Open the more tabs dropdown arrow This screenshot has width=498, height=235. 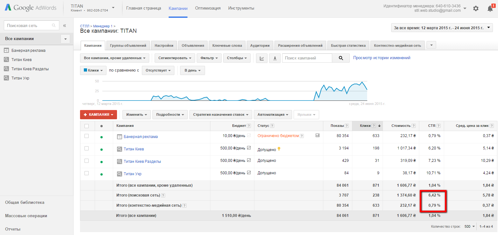coord(431,45)
